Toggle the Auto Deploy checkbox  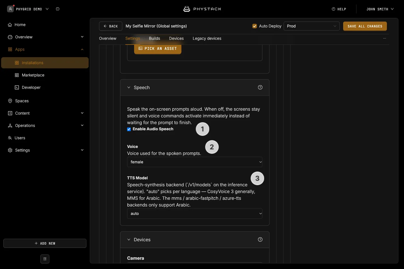coord(255,26)
